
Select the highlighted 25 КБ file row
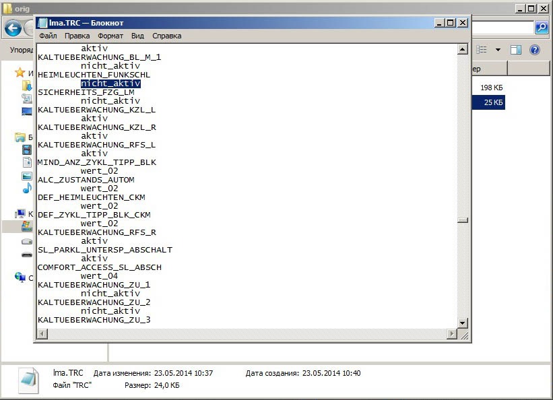[x=489, y=102]
